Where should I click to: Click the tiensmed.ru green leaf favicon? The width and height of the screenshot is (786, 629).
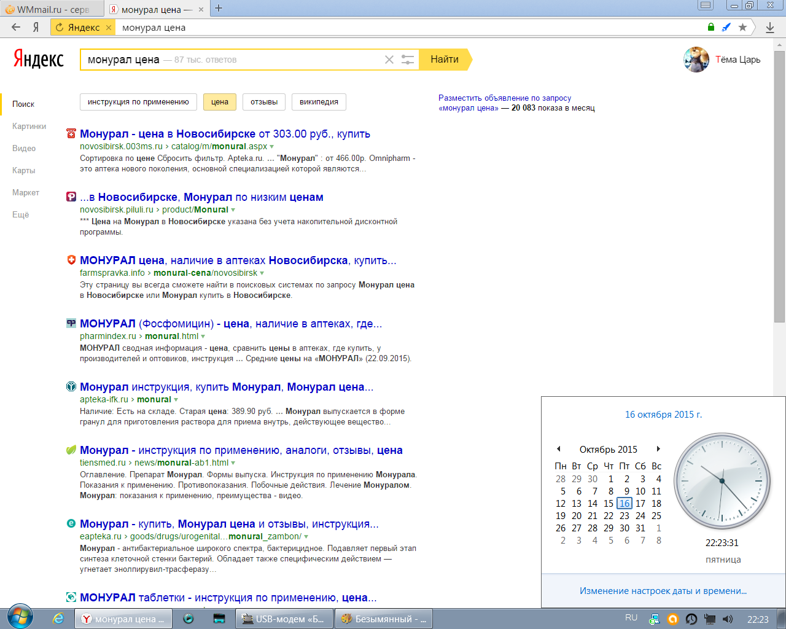click(71, 450)
